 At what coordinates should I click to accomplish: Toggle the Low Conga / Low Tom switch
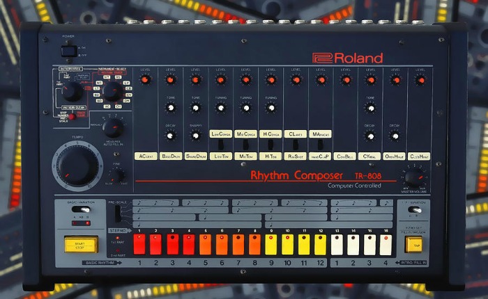tap(221, 145)
